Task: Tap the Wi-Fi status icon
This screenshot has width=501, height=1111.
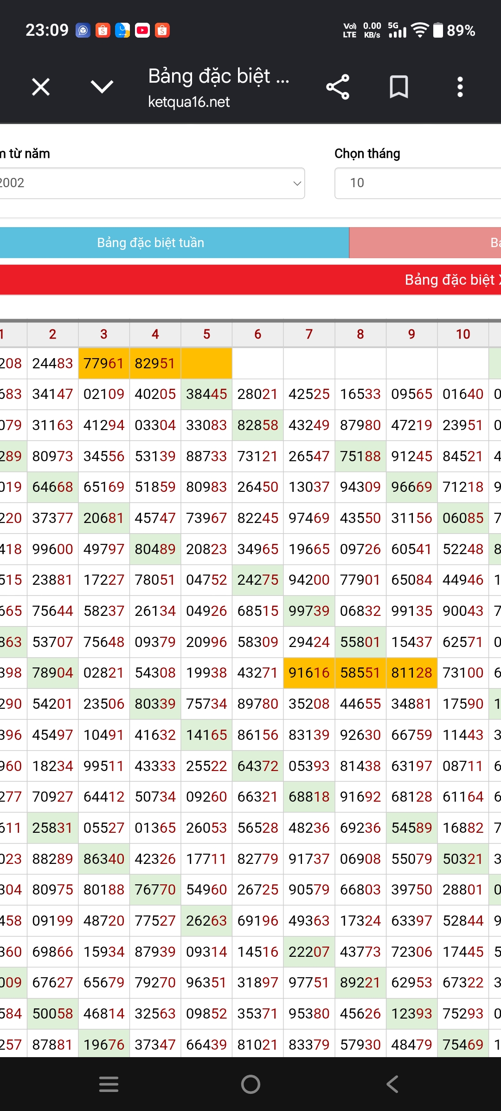Action: tap(420, 31)
